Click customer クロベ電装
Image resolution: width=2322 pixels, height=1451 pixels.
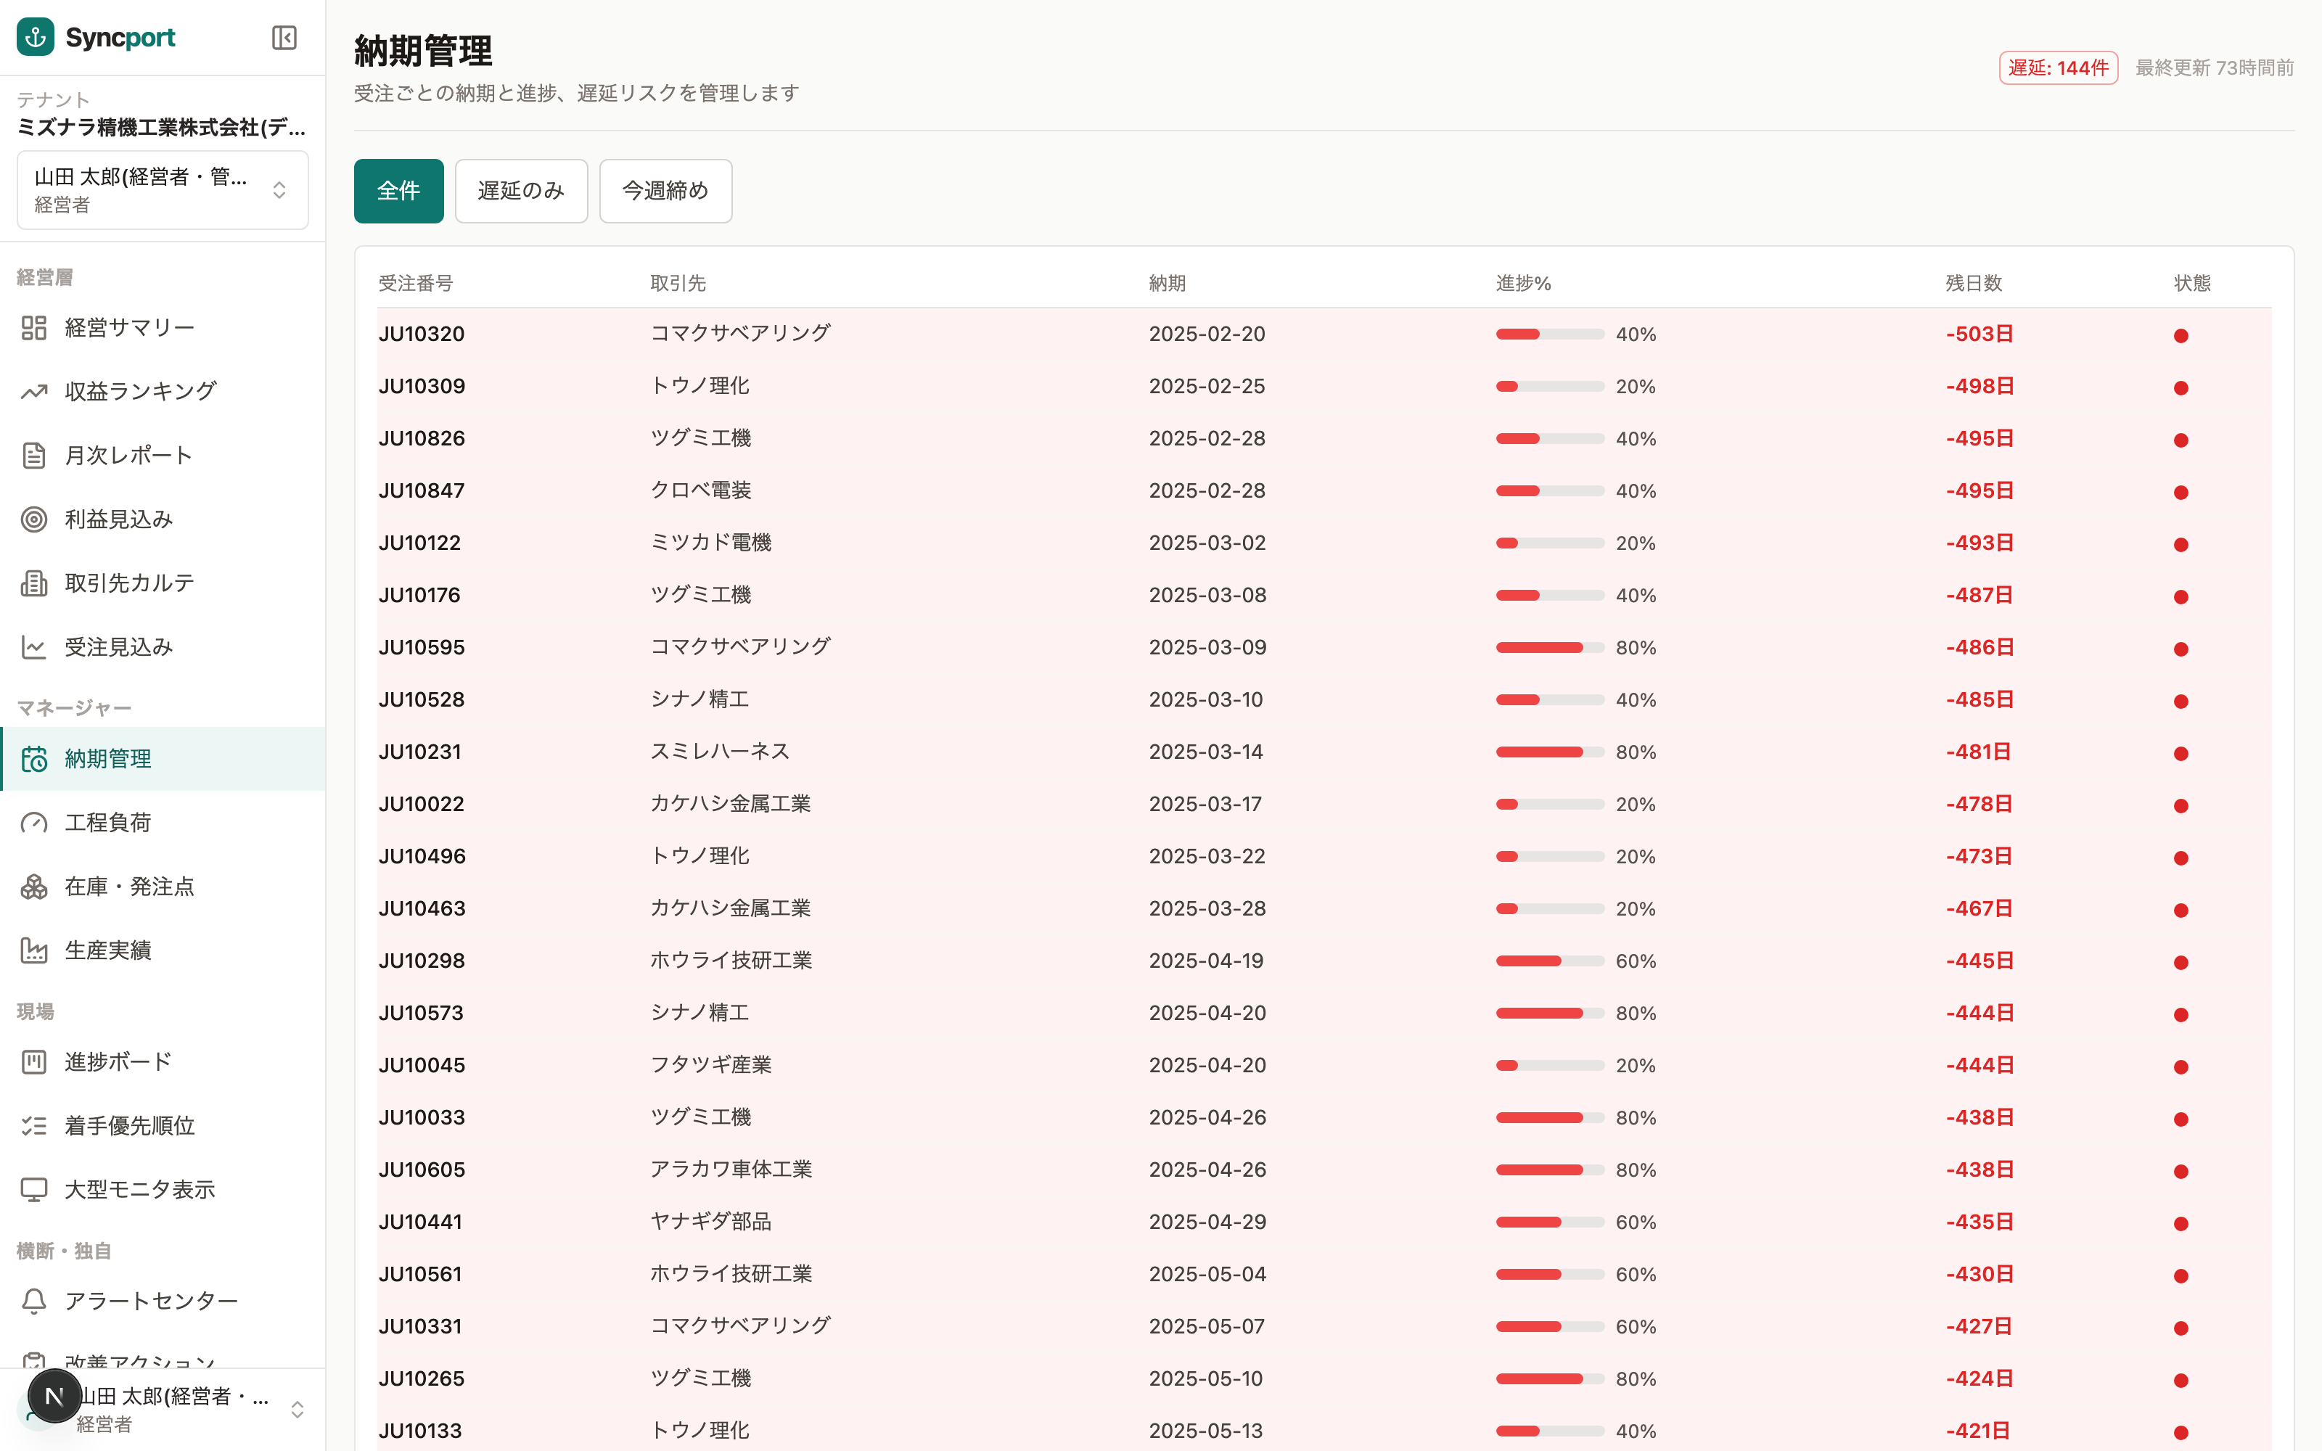(x=700, y=490)
